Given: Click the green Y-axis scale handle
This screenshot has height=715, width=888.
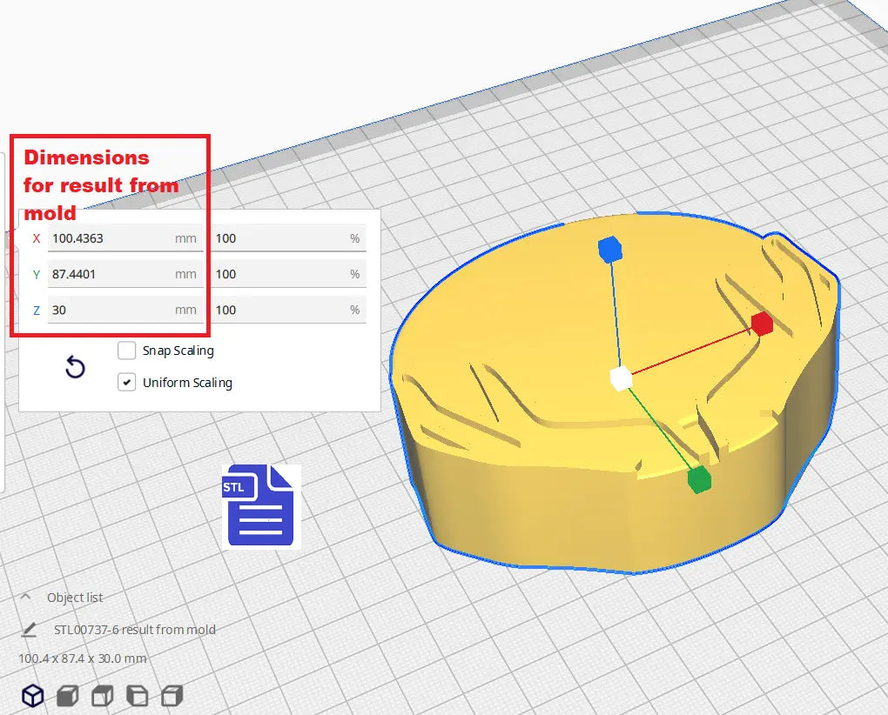Looking at the screenshot, I should pyautogui.click(x=698, y=478).
